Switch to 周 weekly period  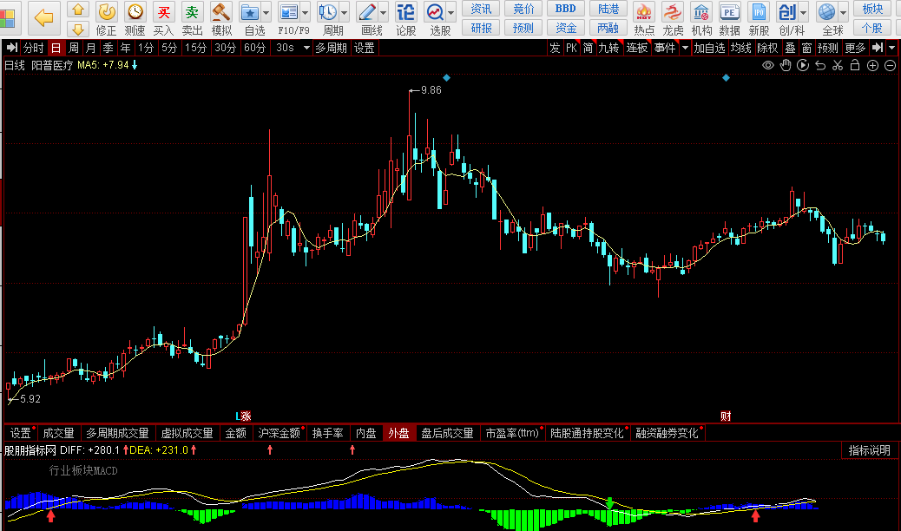[74, 48]
